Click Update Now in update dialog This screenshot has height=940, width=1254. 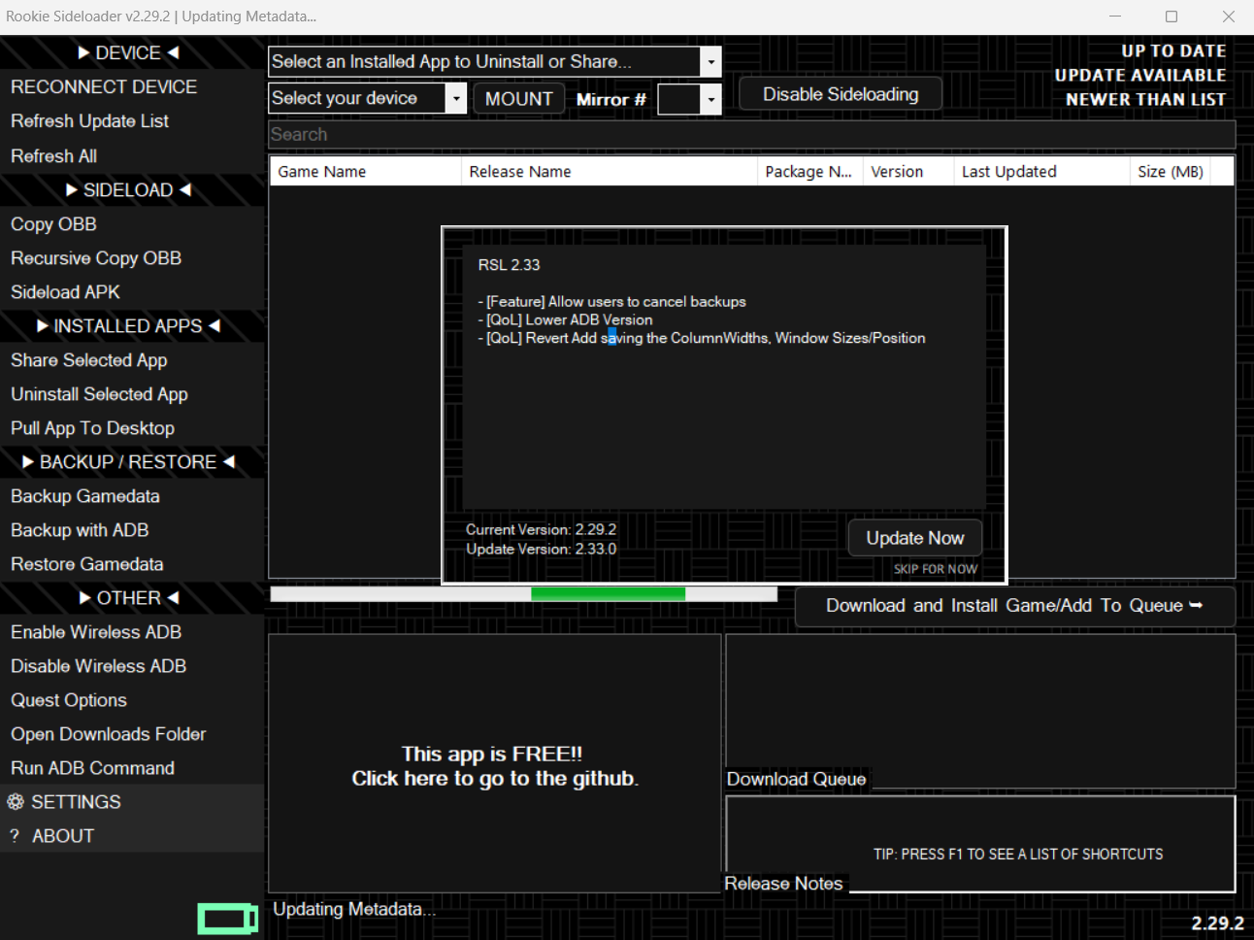915,538
